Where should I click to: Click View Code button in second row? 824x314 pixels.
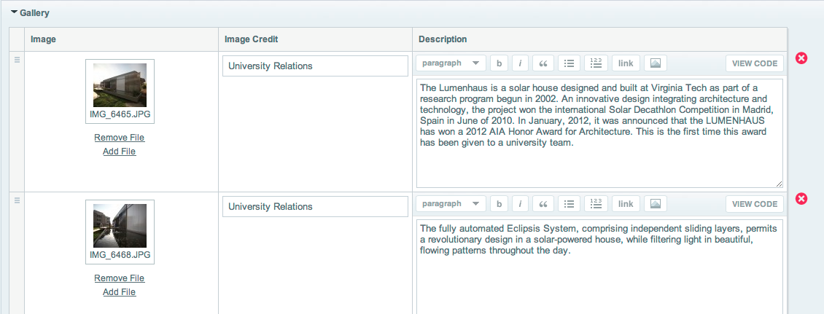(x=755, y=204)
